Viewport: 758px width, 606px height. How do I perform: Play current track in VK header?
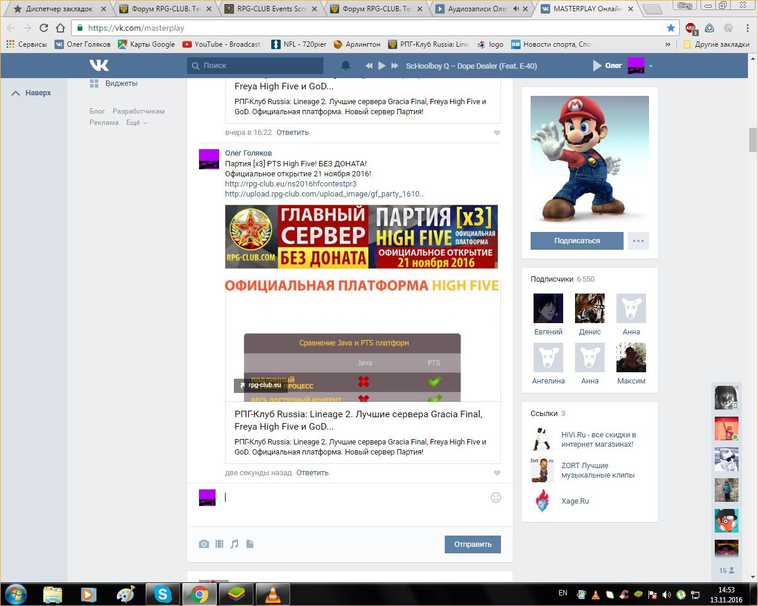[382, 66]
